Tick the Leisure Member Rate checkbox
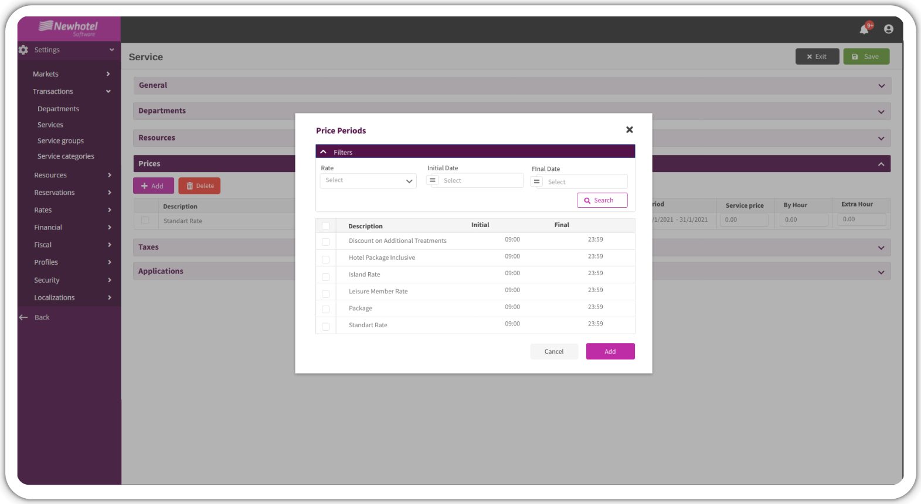This screenshot has width=921, height=504. pos(325,294)
